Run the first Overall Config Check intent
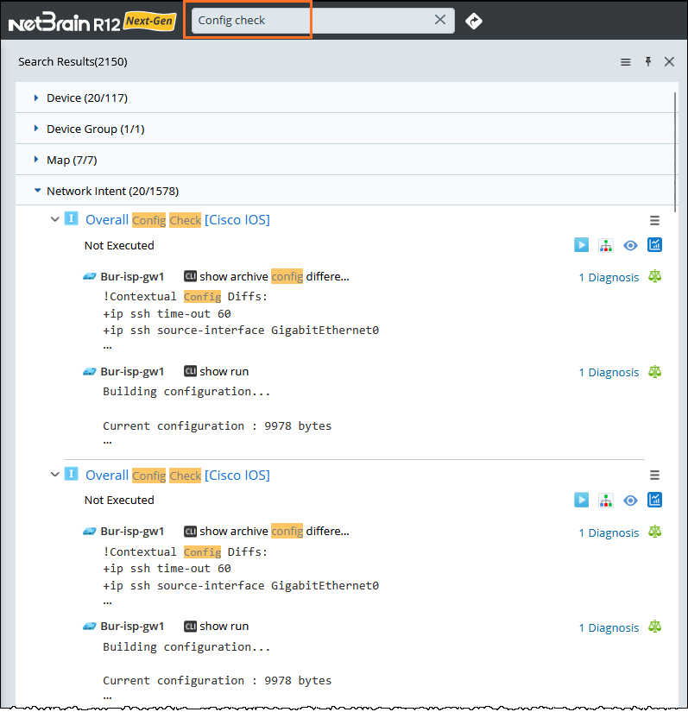This screenshot has width=688, height=712. pos(582,245)
